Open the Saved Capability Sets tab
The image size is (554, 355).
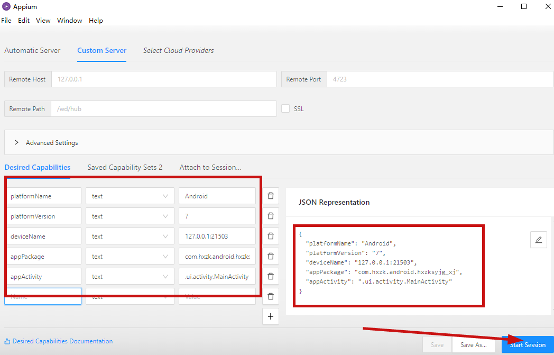[x=125, y=167]
